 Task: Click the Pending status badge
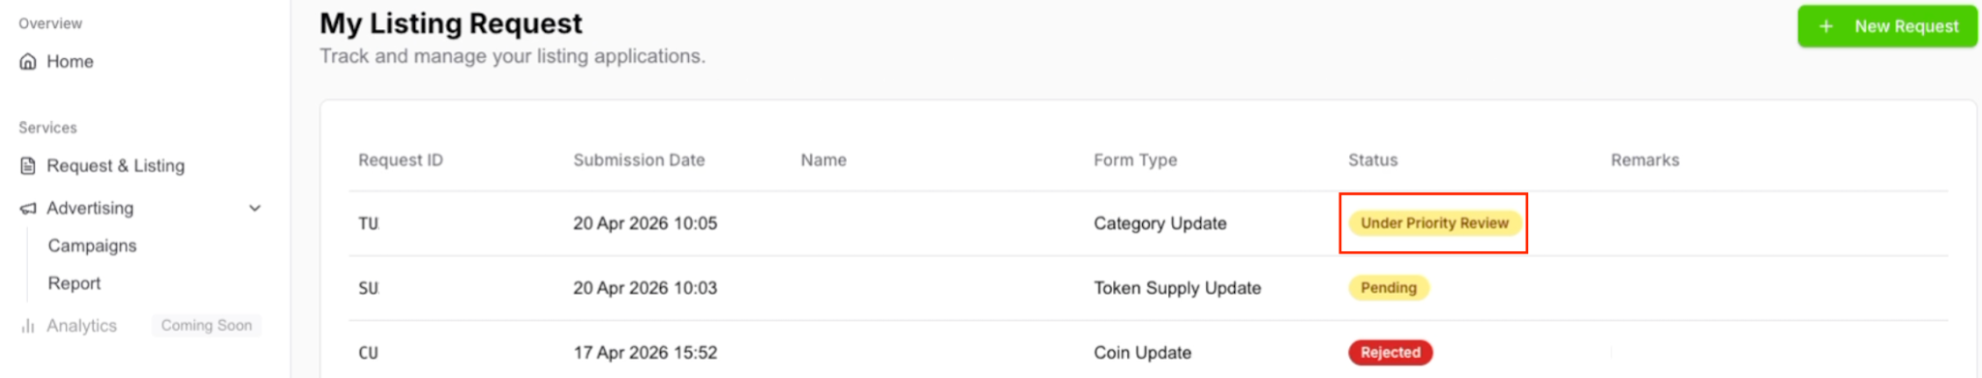[x=1389, y=288]
